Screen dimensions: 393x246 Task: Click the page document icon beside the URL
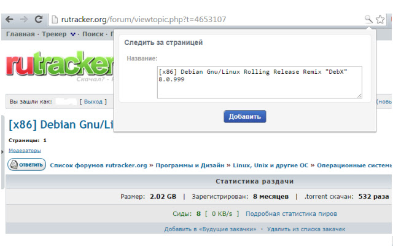click(x=55, y=20)
